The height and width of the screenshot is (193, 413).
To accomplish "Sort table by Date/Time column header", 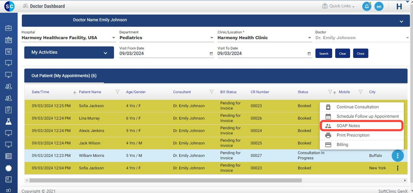I will [x=41, y=92].
